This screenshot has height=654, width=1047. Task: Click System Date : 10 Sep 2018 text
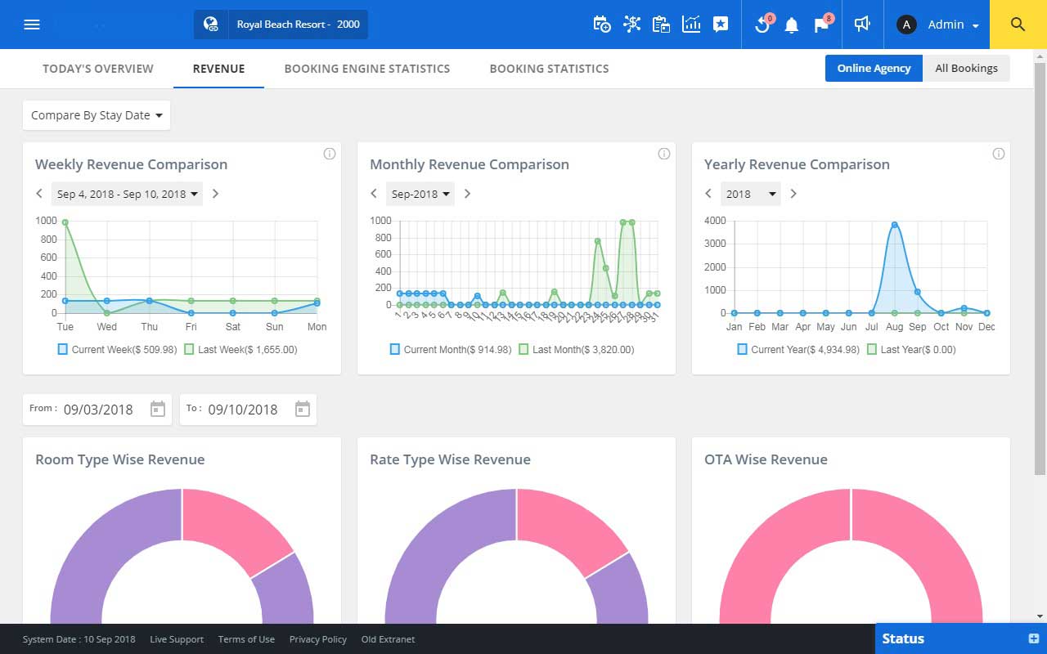pyautogui.click(x=79, y=639)
